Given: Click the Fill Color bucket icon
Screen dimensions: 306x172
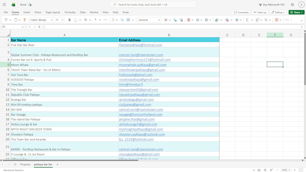Looking at the screenshot, I should tap(85, 20).
